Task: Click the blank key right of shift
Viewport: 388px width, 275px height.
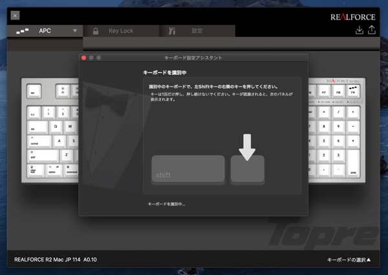Action: tap(248, 168)
